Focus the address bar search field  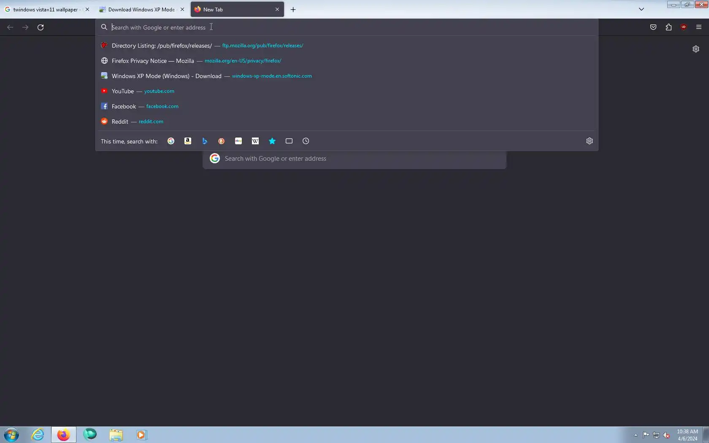pyautogui.click(x=347, y=27)
